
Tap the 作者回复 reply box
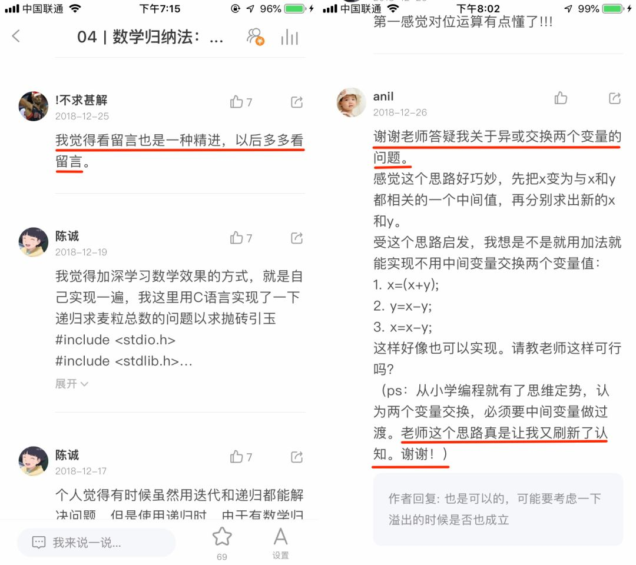tap(498, 509)
